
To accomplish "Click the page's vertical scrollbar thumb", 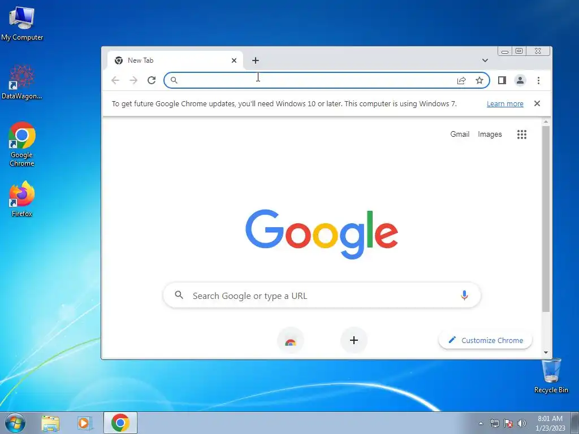I will [546, 219].
